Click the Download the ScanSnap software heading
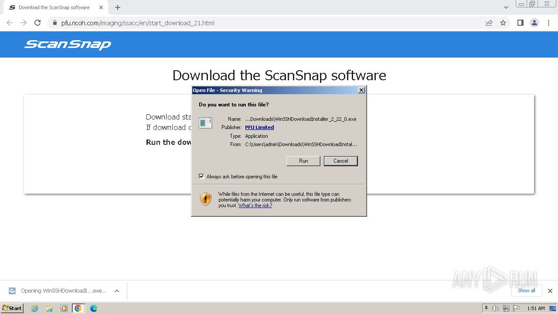This screenshot has height=314, width=558. (279, 75)
